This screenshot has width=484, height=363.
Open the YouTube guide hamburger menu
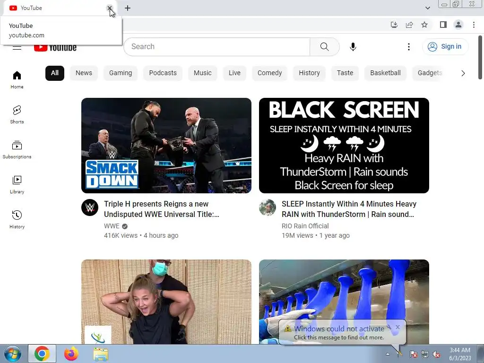pos(17,48)
